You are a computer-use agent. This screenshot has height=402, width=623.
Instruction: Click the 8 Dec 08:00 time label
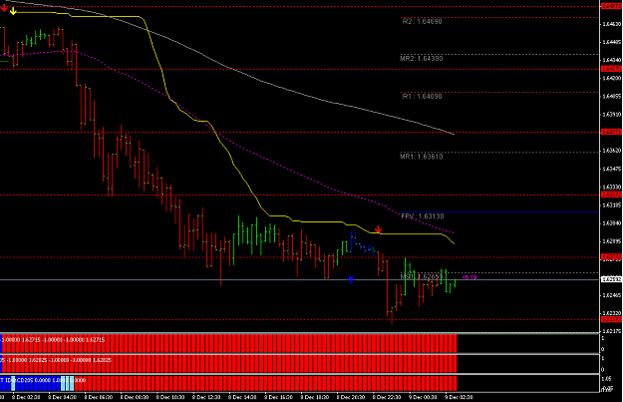coord(135,397)
